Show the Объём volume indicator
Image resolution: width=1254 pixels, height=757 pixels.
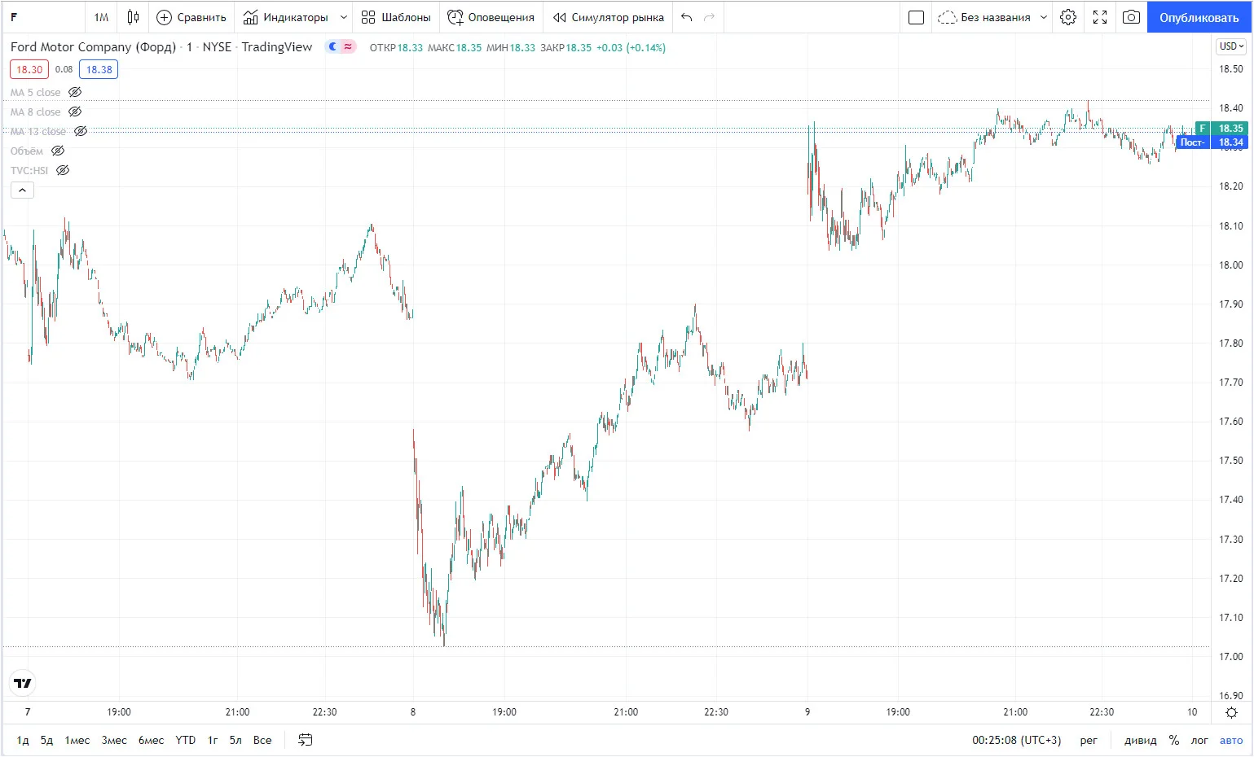(58, 151)
